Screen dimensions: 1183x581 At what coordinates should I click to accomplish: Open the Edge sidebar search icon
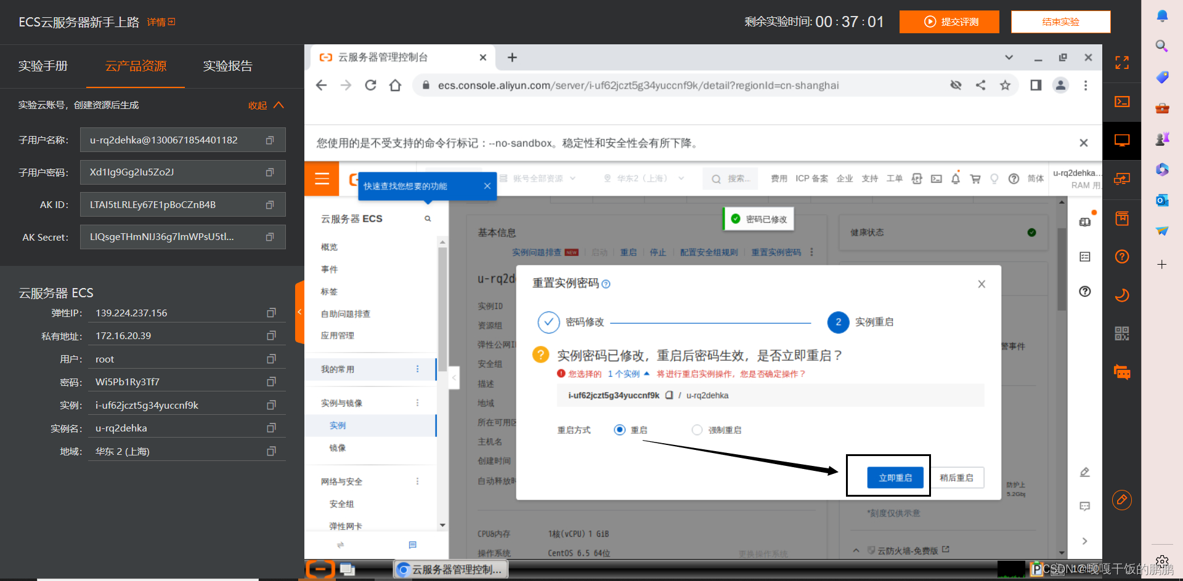[1162, 46]
